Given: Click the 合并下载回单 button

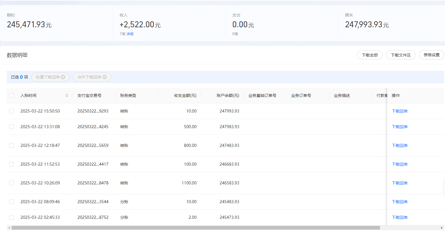Looking at the screenshot, I should 92,77.
